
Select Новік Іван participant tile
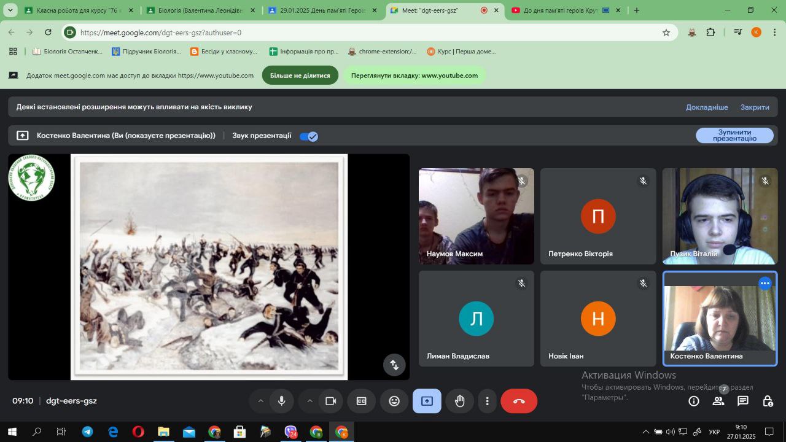coord(598,319)
